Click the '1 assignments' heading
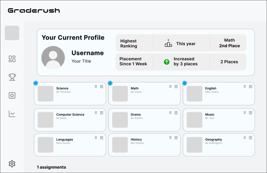267x173 pixels. 51,167
